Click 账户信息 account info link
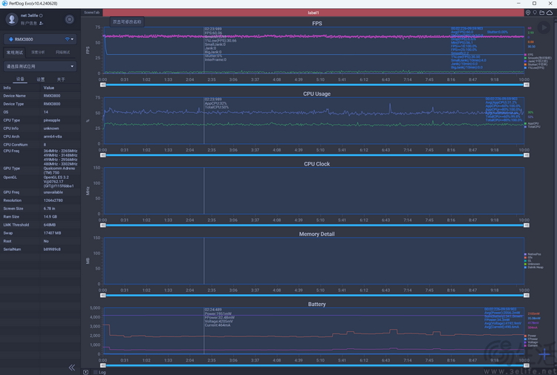Screen dimensions: 557x375 tap(29, 24)
